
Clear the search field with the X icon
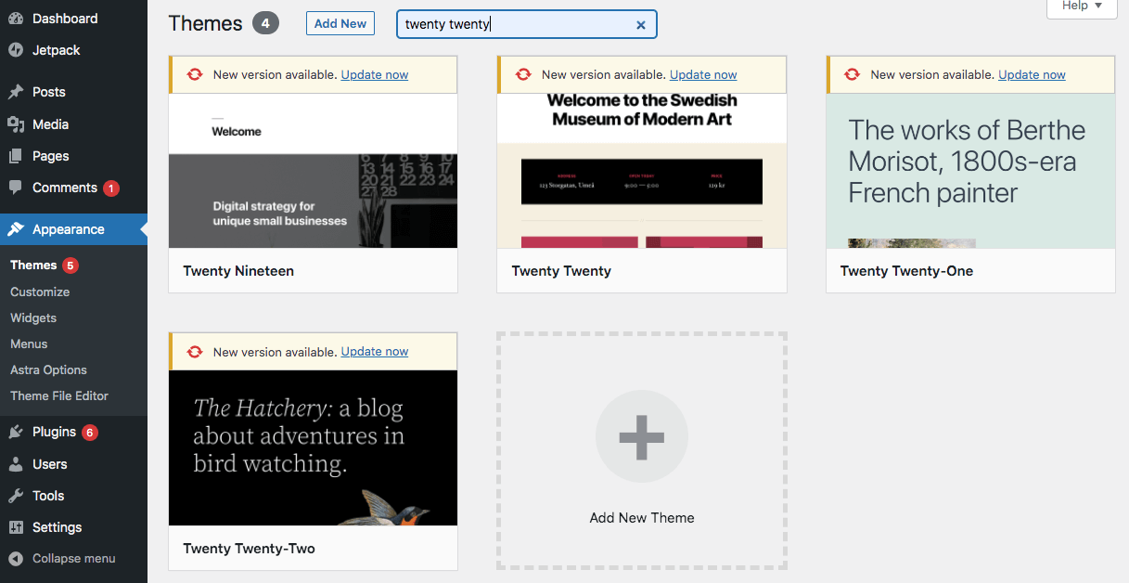(640, 24)
